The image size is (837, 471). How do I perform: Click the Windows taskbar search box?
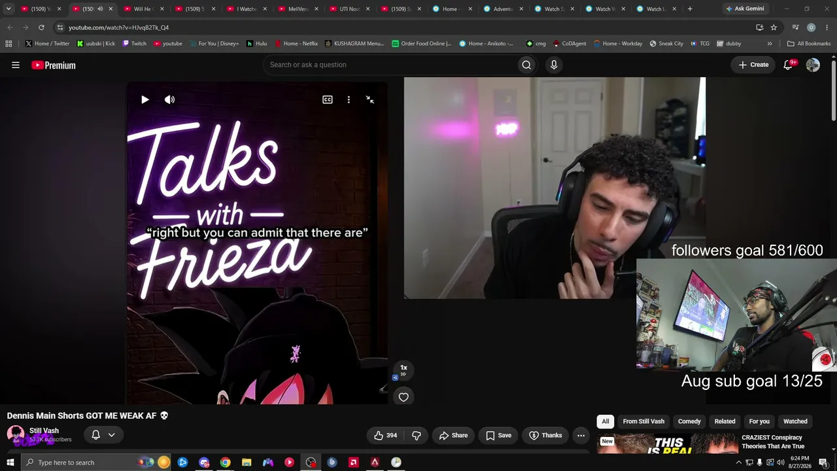(x=97, y=462)
